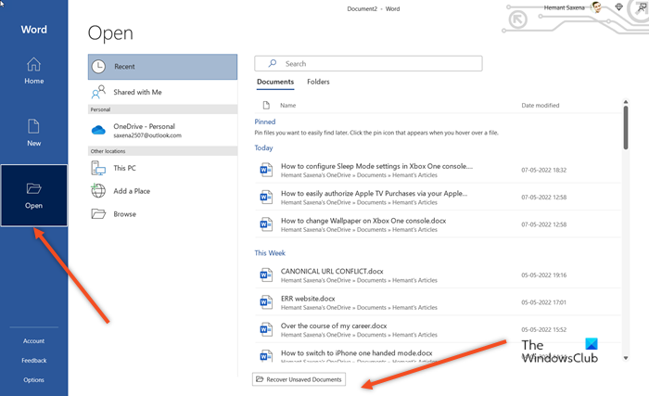
Task: Sort by Date modified column header
Action: click(540, 106)
